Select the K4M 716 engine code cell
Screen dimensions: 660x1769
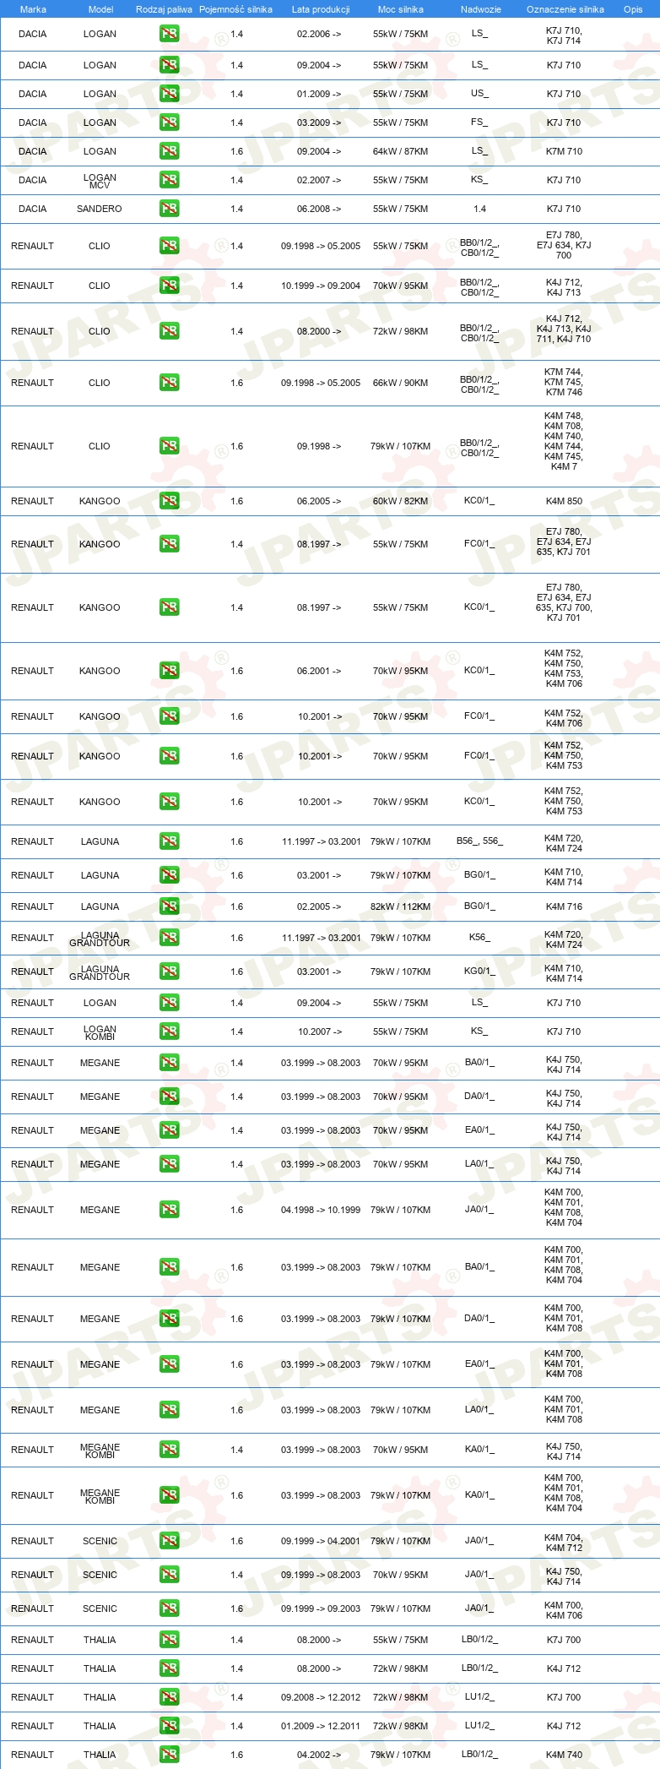pyautogui.click(x=564, y=906)
